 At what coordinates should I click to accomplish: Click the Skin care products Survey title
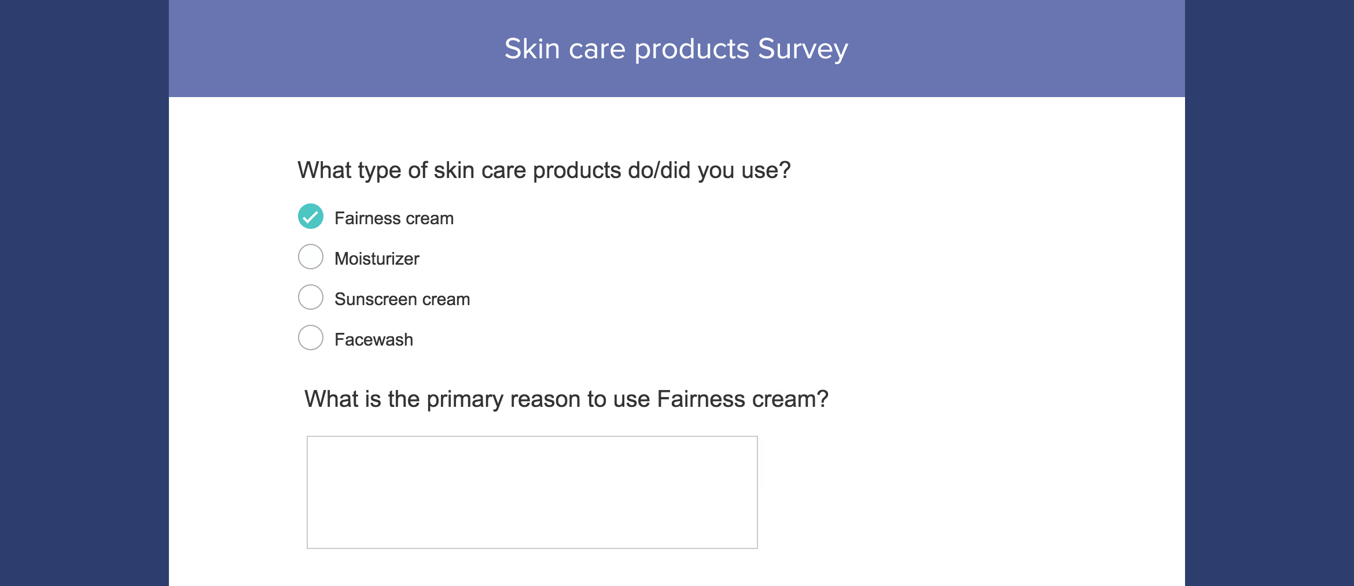click(676, 48)
